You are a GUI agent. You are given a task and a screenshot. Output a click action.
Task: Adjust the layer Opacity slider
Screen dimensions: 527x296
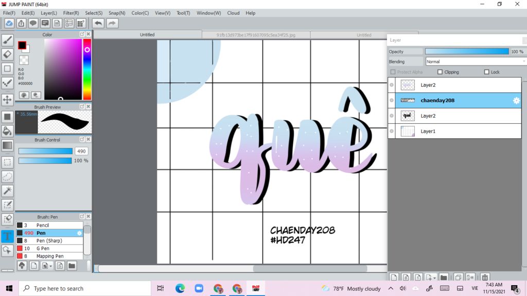[x=467, y=51]
